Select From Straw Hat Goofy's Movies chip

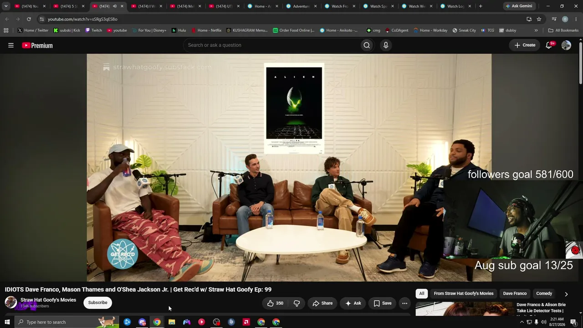pos(464,294)
